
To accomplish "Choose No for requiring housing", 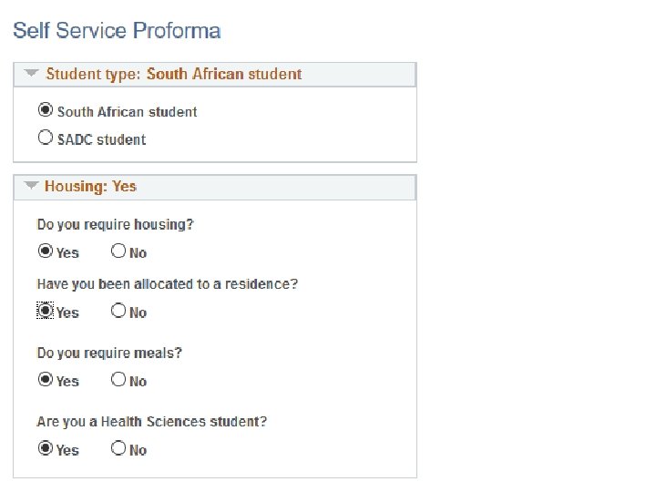I will click(118, 251).
